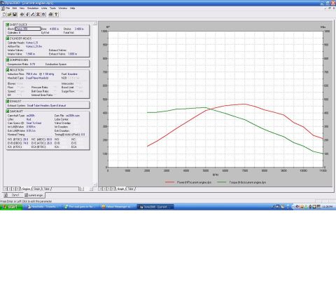Open the Camshaft Type value
Viewport: 336px width, 291px height.
(31, 116)
